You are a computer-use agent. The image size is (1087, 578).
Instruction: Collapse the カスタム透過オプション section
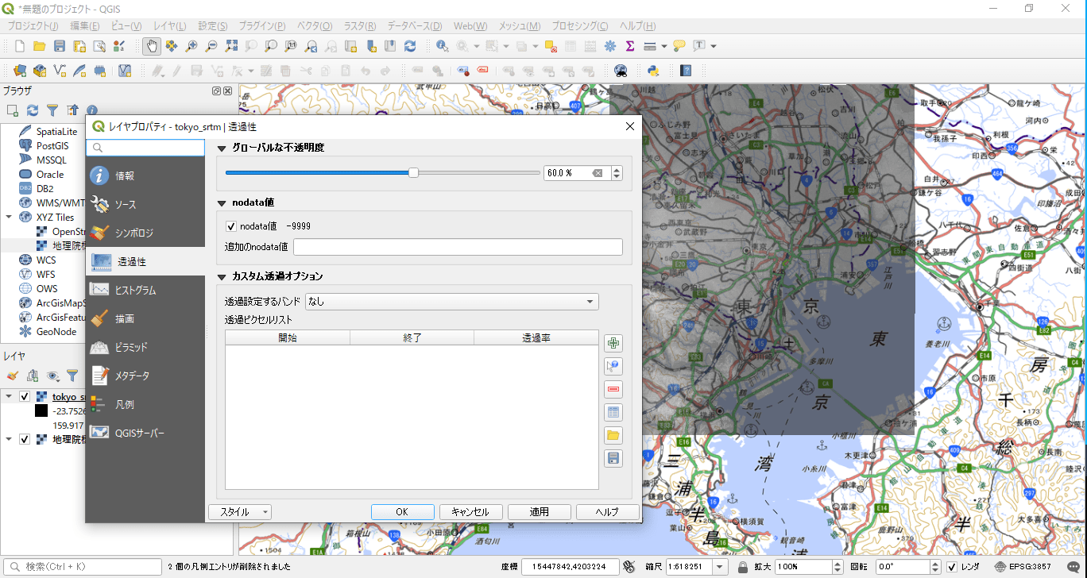[222, 277]
